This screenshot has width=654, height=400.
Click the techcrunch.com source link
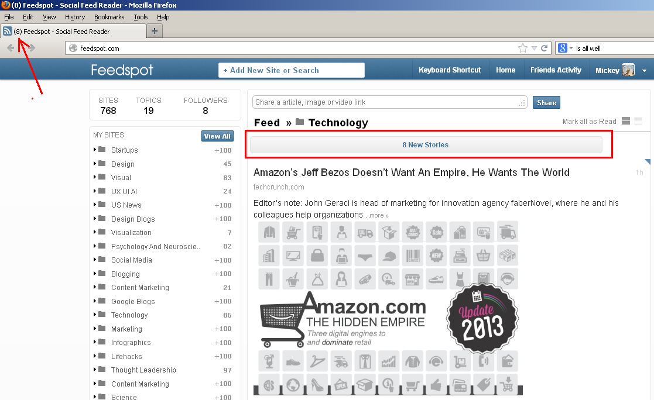tap(279, 187)
